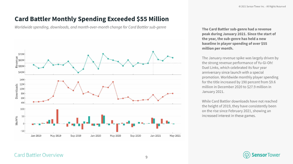
Task: Click the Sep-2020 x-axis label
Action: tap(136, 136)
